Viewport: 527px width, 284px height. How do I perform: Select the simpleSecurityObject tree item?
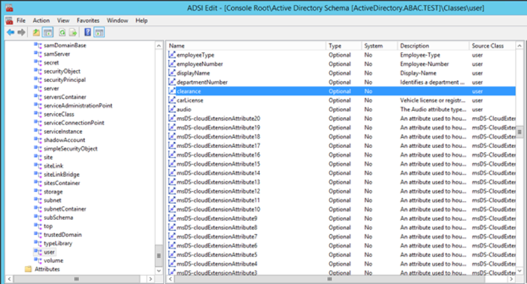tap(71, 148)
